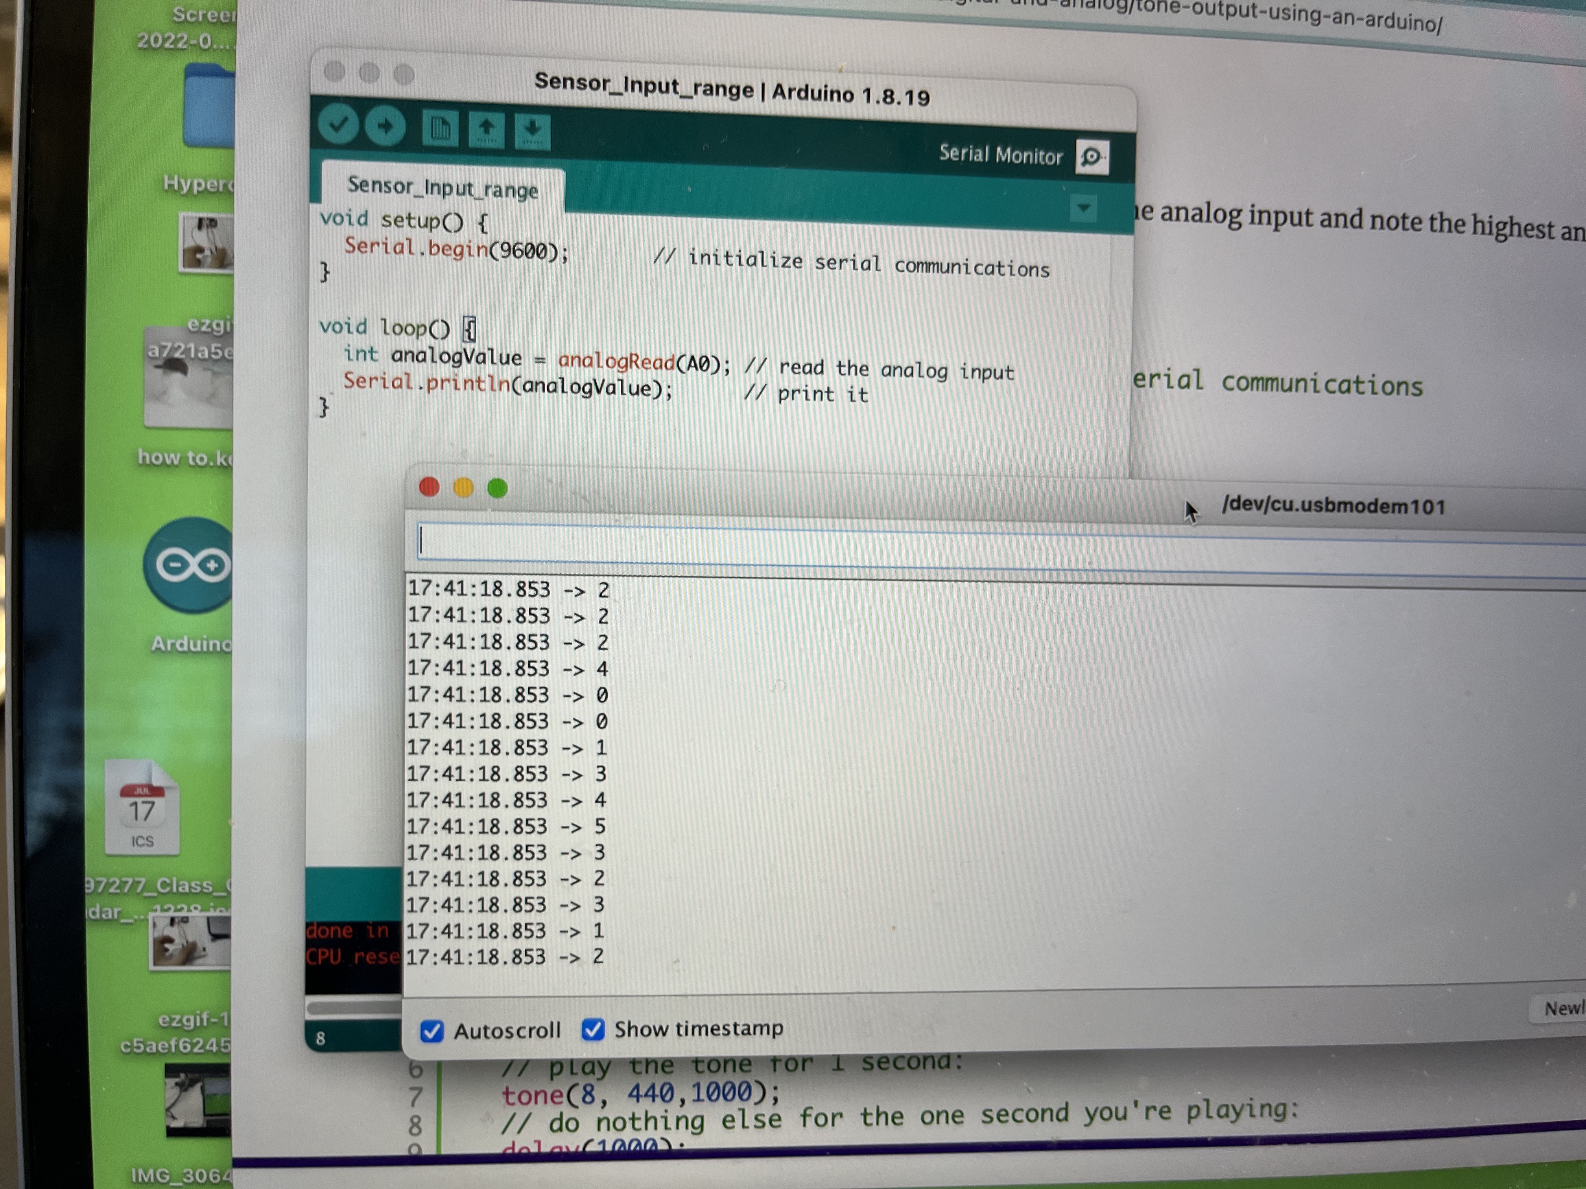Click the Save sketch down-arrow icon
The height and width of the screenshot is (1189, 1586).
pos(532,132)
